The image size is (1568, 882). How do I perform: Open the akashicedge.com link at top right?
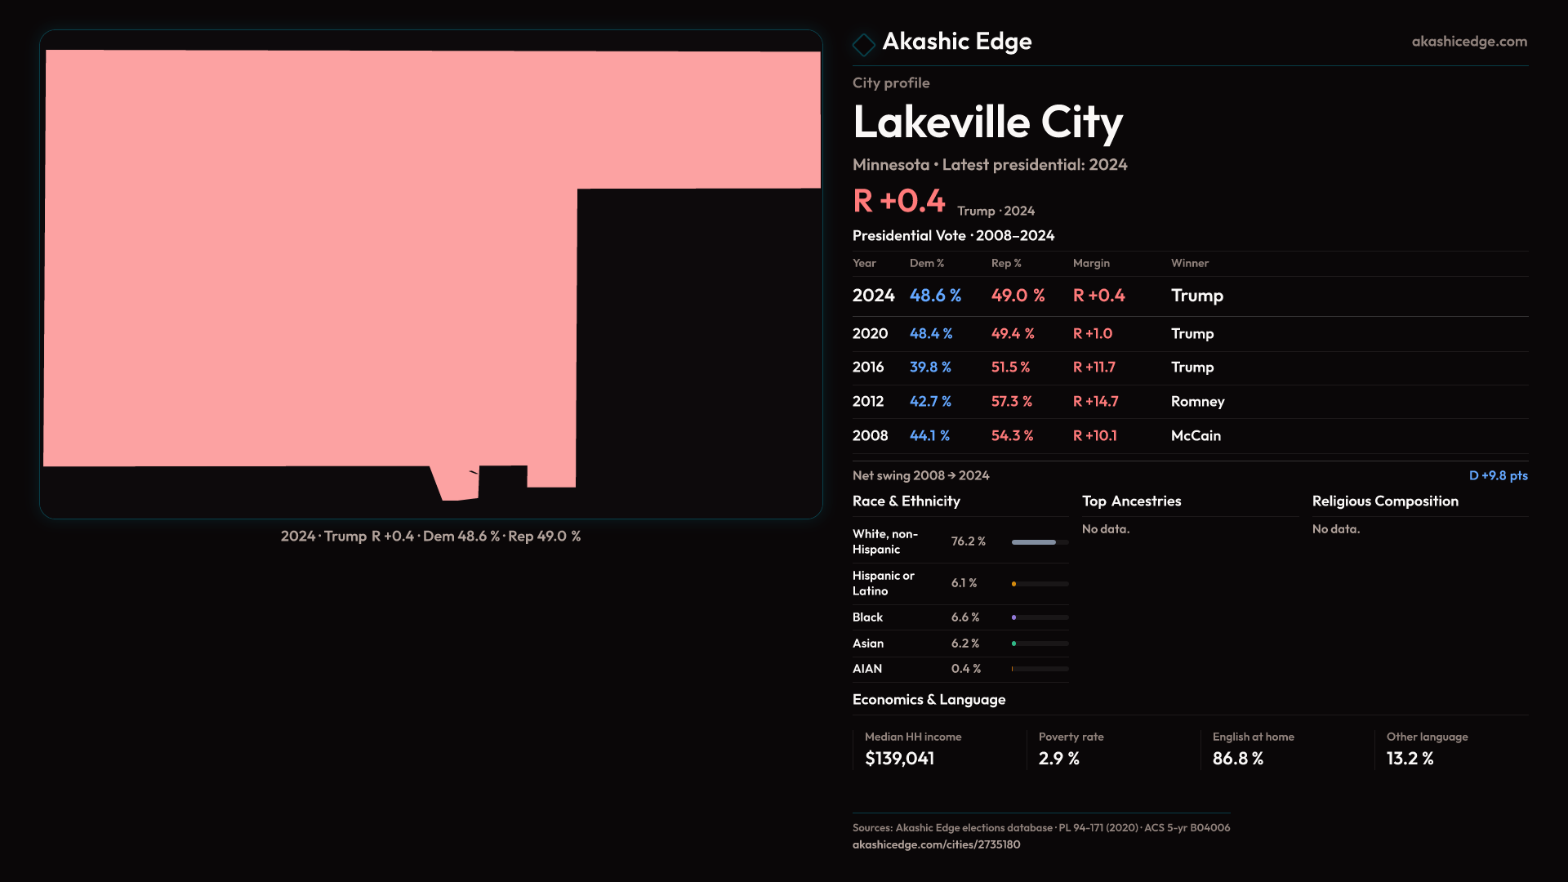pos(1468,42)
